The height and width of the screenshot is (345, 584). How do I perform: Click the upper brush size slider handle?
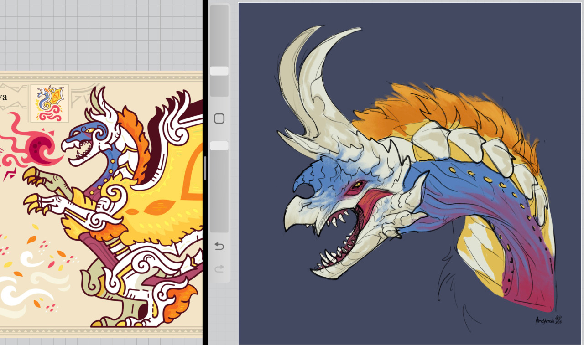(x=219, y=71)
